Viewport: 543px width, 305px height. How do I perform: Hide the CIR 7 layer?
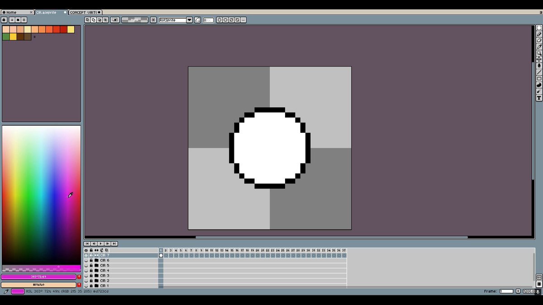click(86, 255)
